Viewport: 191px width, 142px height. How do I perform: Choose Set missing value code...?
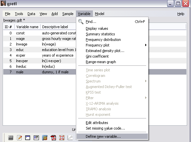click(x=112, y=128)
